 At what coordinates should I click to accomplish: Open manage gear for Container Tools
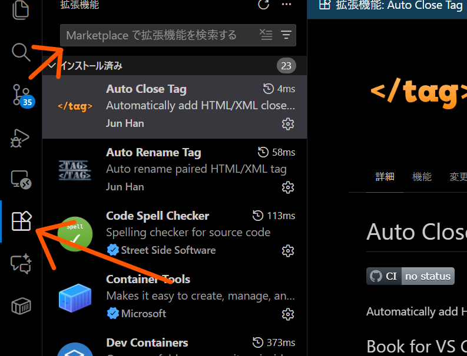pos(288,314)
